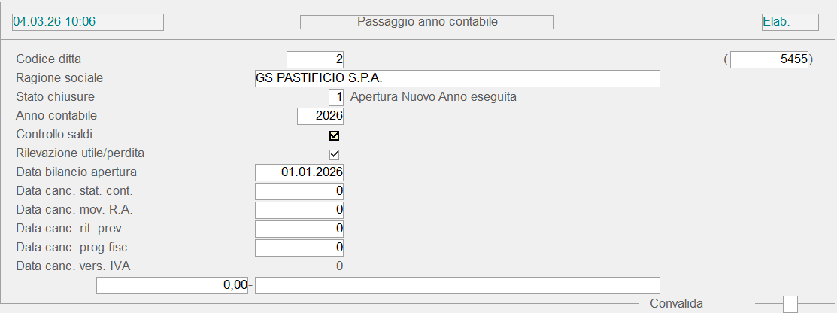The width and height of the screenshot is (837, 313).
Task: Click the date and time box
Action: point(88,22)
